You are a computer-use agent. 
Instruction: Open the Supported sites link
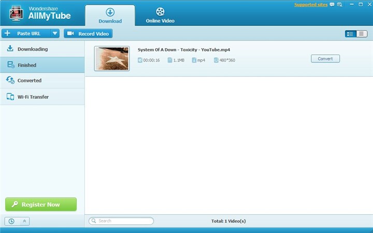coord(311,5)
